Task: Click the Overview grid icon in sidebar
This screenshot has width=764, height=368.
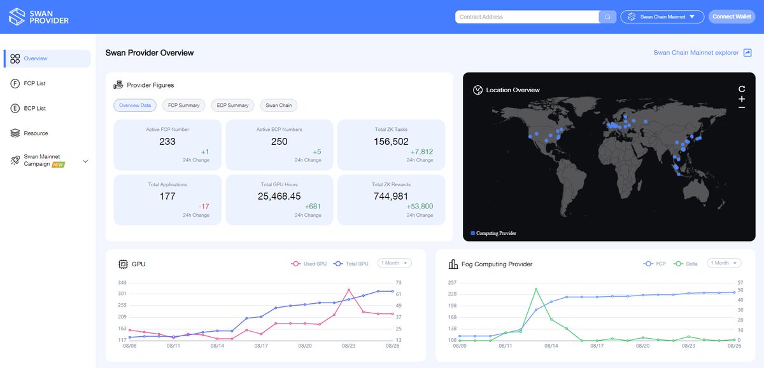Action: coord(15,58)
